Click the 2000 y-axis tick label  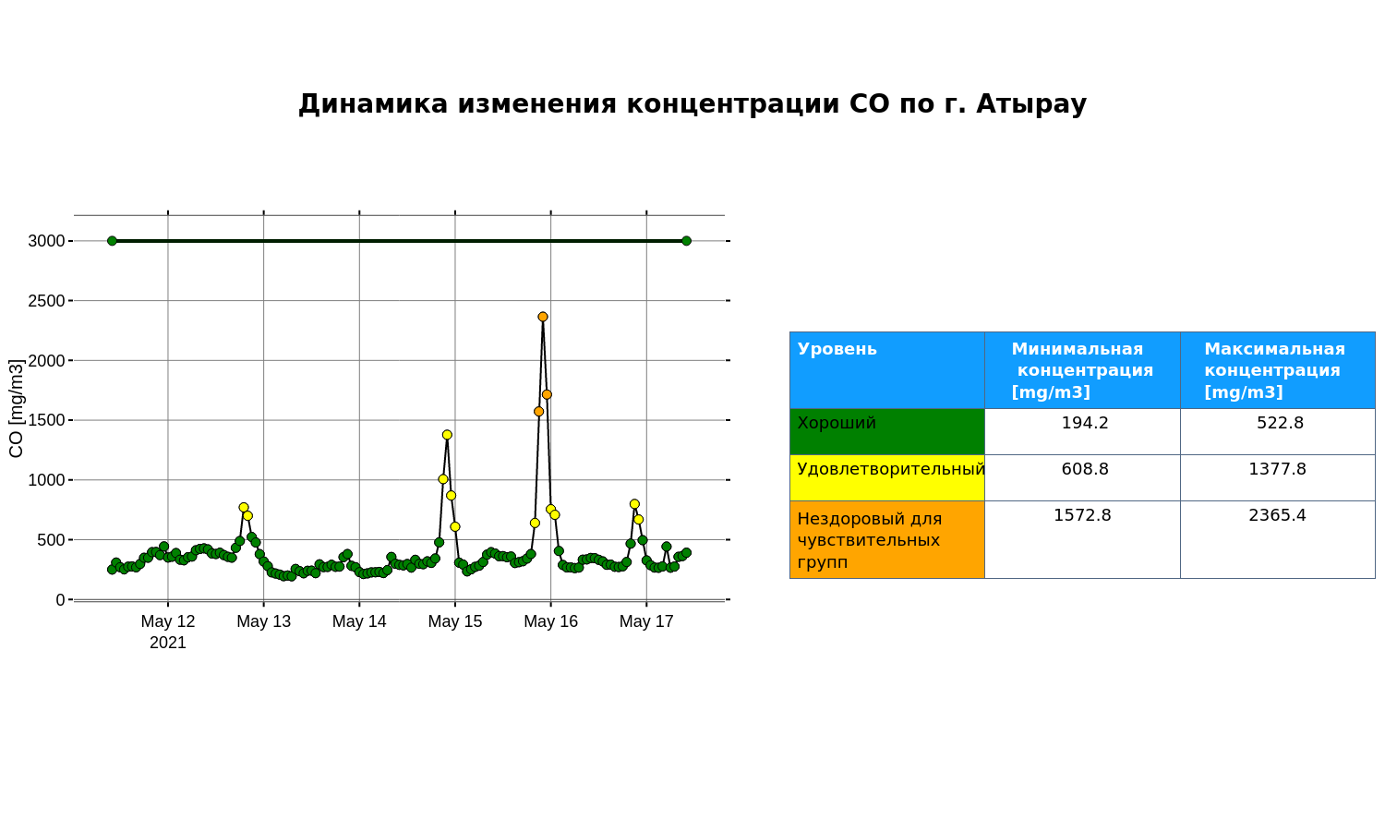coord(46,361)
